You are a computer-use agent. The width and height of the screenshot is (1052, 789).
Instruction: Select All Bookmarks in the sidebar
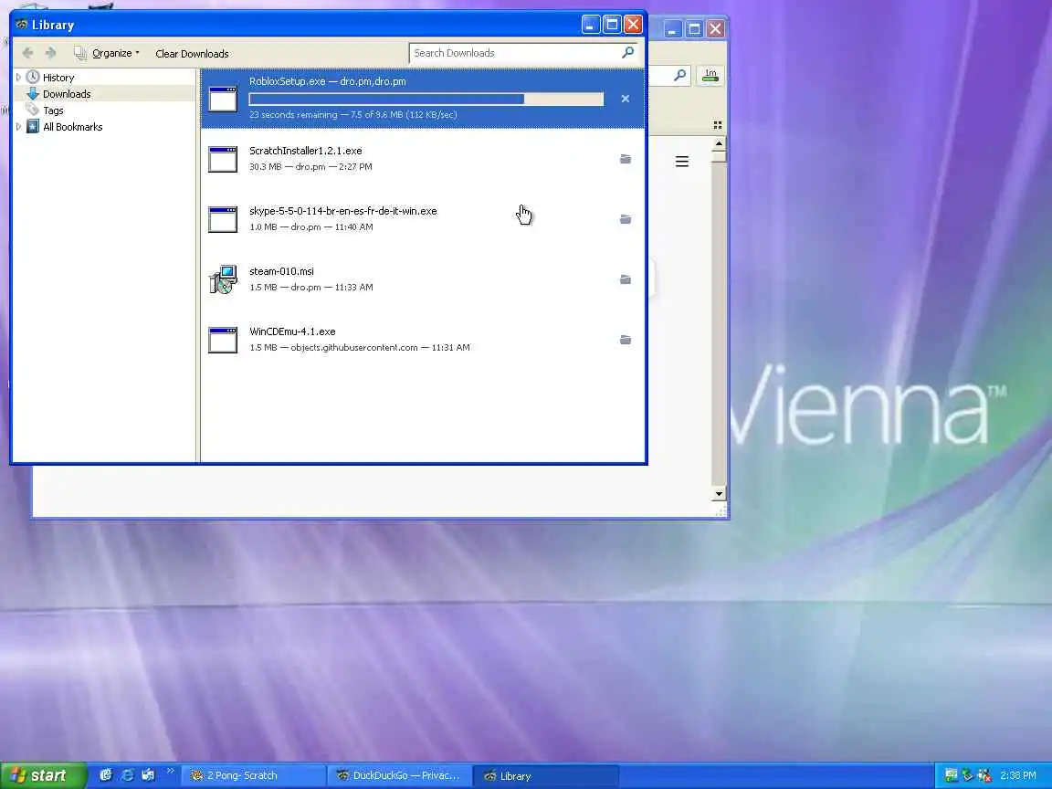[x=72, y=127]
